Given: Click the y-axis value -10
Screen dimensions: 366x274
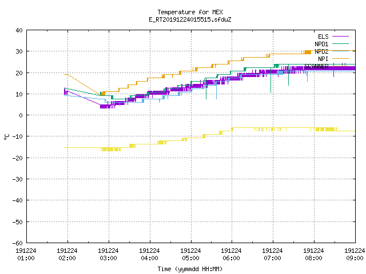Looking at the screenshot, I should [x=18, y=136].
